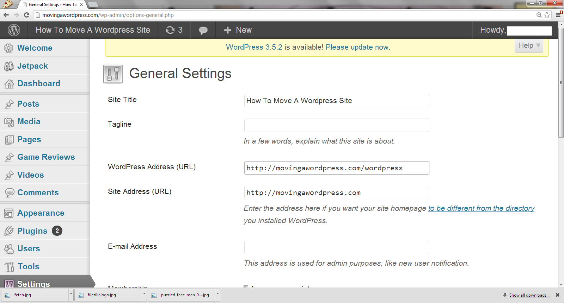The image size is (564, 303).
Task: Click the Users people icon
Action: [9, 249]
